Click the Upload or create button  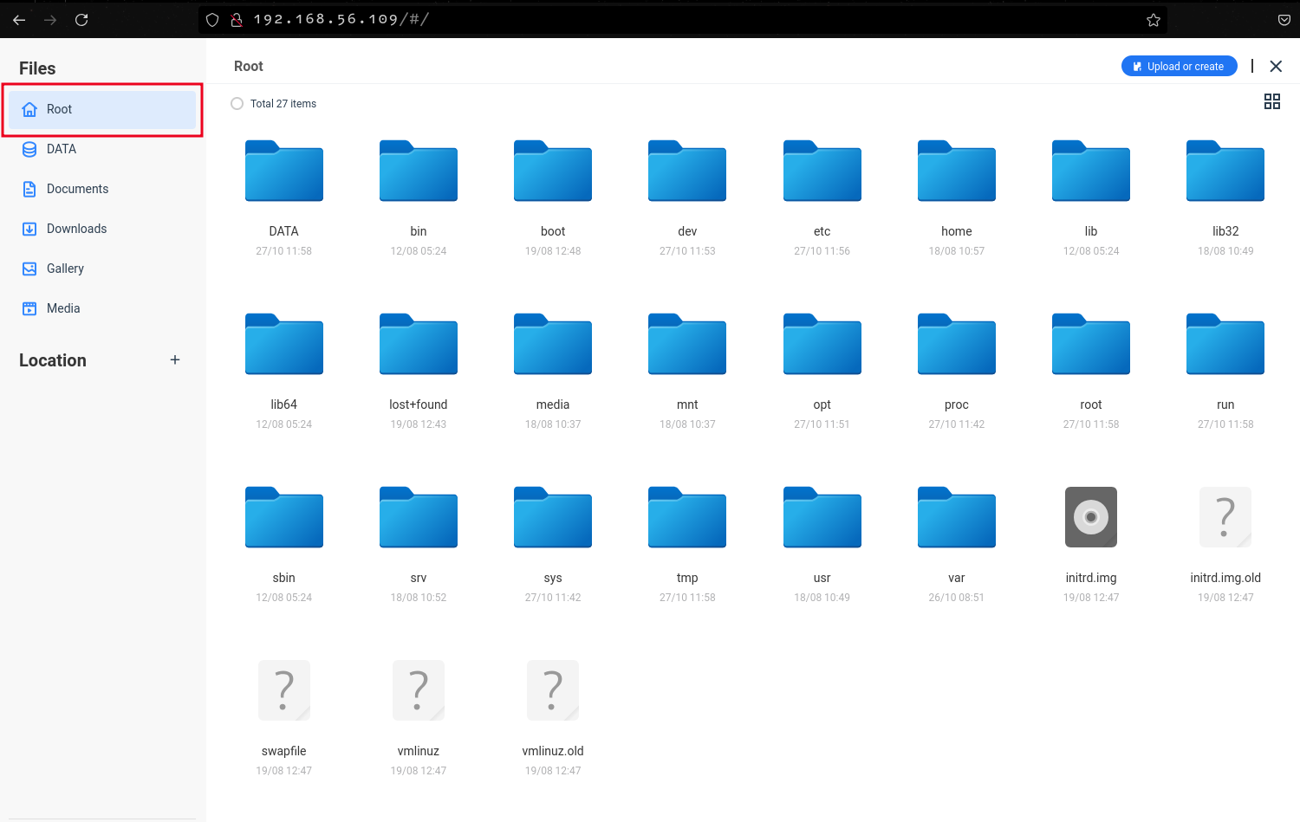click(x=1179, y=66)
